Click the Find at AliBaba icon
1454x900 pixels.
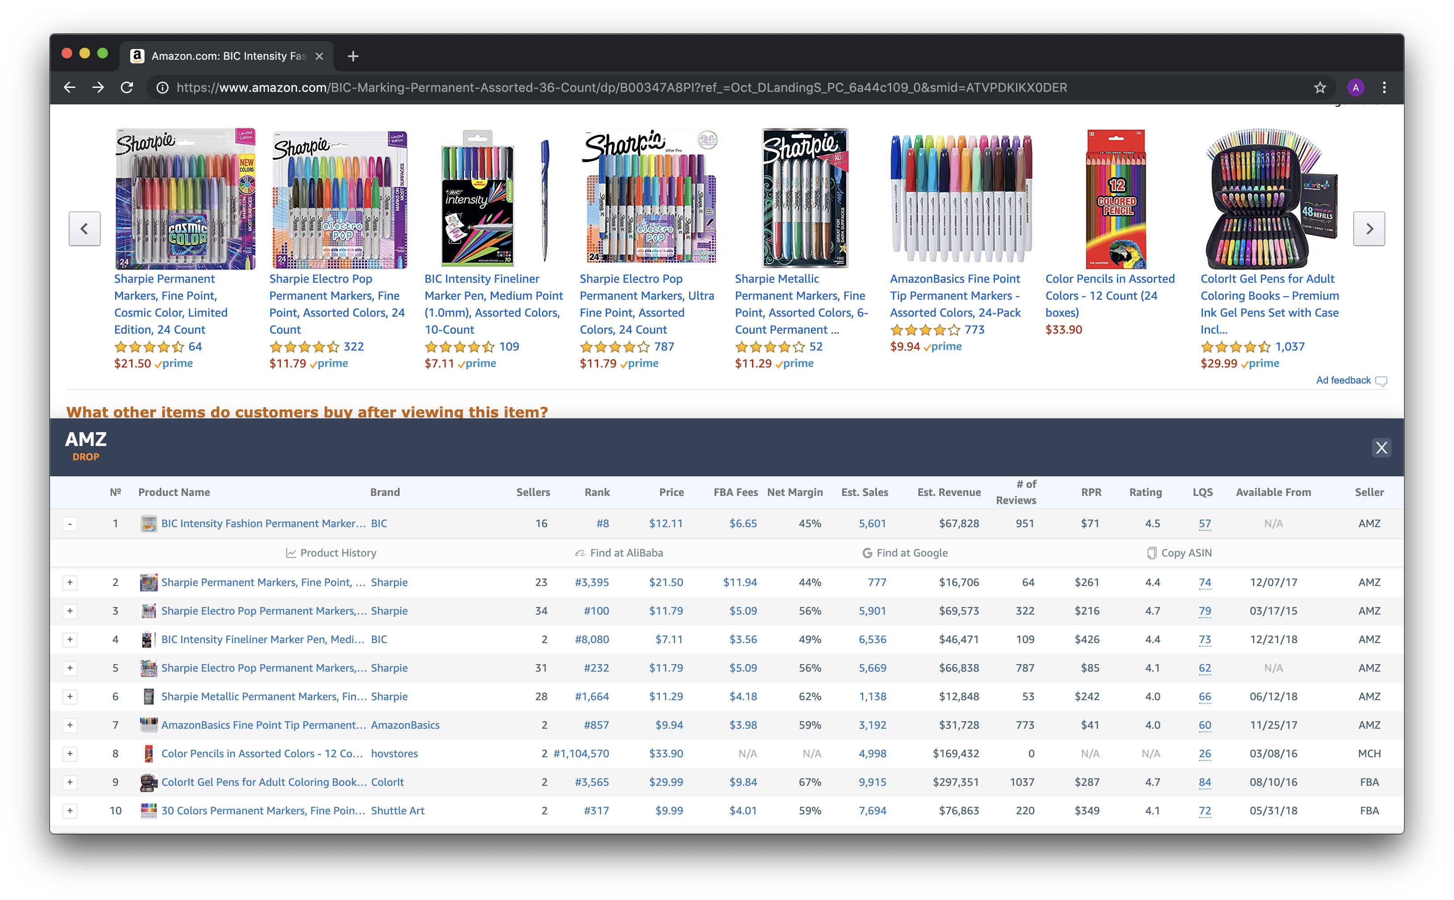click(x=580, y=553)
